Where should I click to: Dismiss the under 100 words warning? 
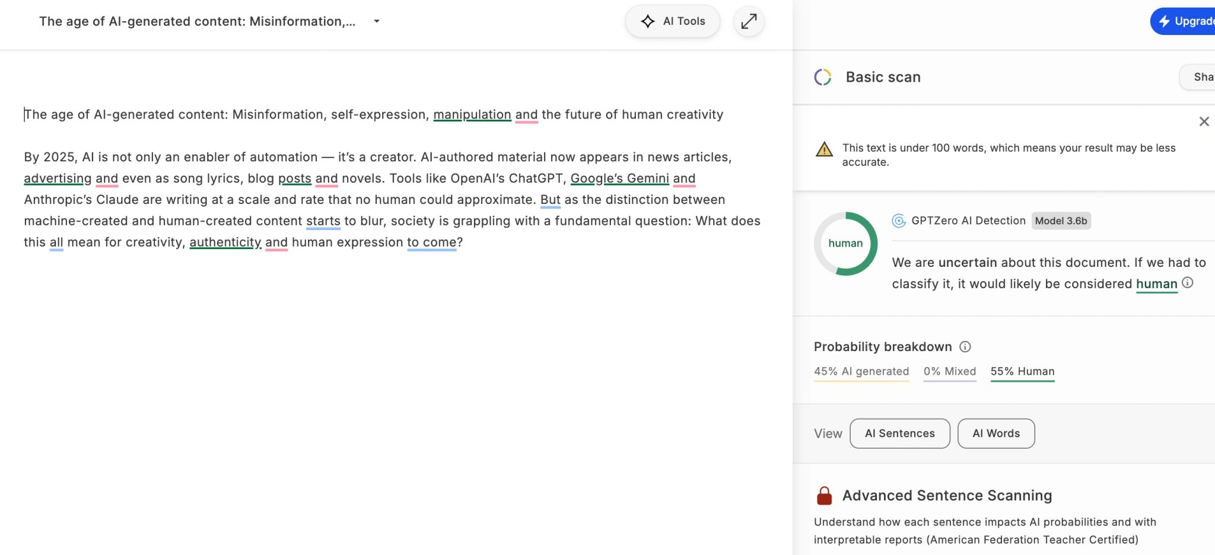[x=1204, y=122]
